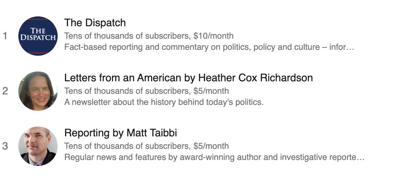Viewport: 401px width, 179px height.
Task: Click The Dispatch fact-based reporting description
Action: point(209,47)
